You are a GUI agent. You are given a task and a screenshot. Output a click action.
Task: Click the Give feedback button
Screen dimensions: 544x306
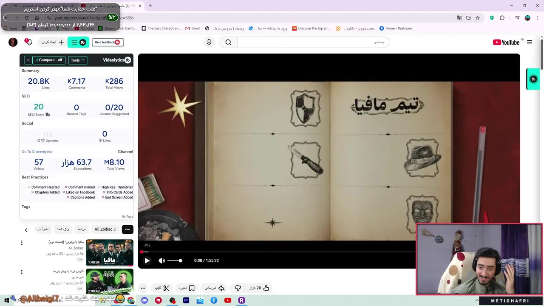[x=108, y=42]
